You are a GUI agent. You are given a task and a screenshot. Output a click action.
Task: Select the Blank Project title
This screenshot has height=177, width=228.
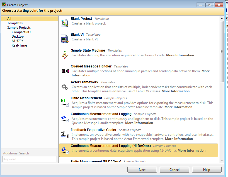pos(81,19)
